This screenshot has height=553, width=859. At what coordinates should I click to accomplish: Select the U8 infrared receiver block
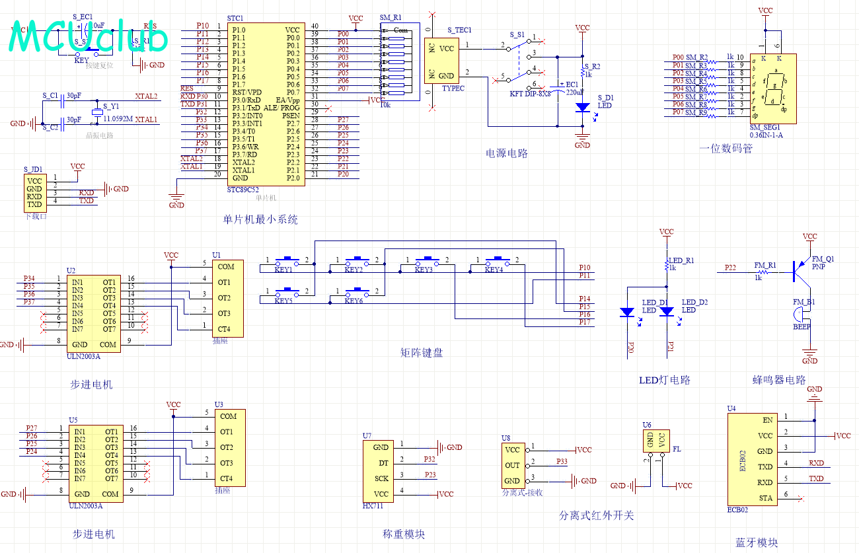[x=512, y=466]
